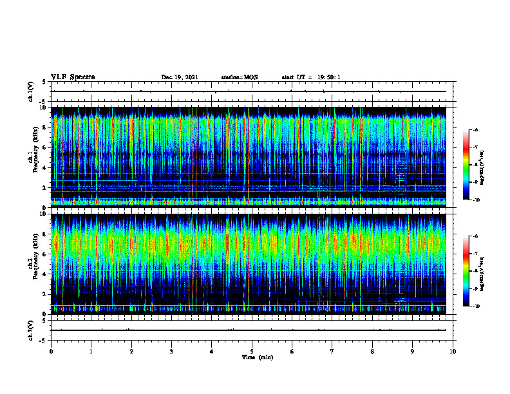This screenshot has width=510, height=394.
Task: Click '8' kHz tick on ch.1 frequency axis
Action: point(45,127)
